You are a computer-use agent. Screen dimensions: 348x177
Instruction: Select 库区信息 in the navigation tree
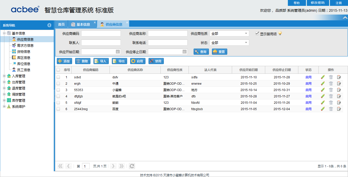pos(23,58)
